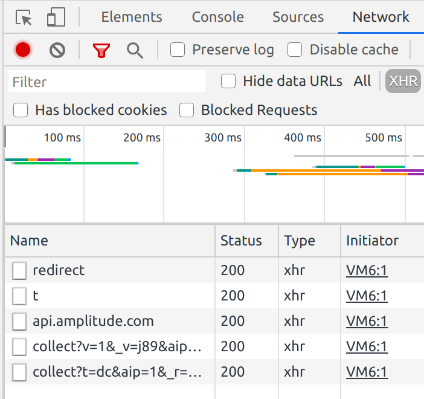The width and height of the screenshot is (424, 399).
Task: Select the XHR request type filter
Action: tap(403, 81)
